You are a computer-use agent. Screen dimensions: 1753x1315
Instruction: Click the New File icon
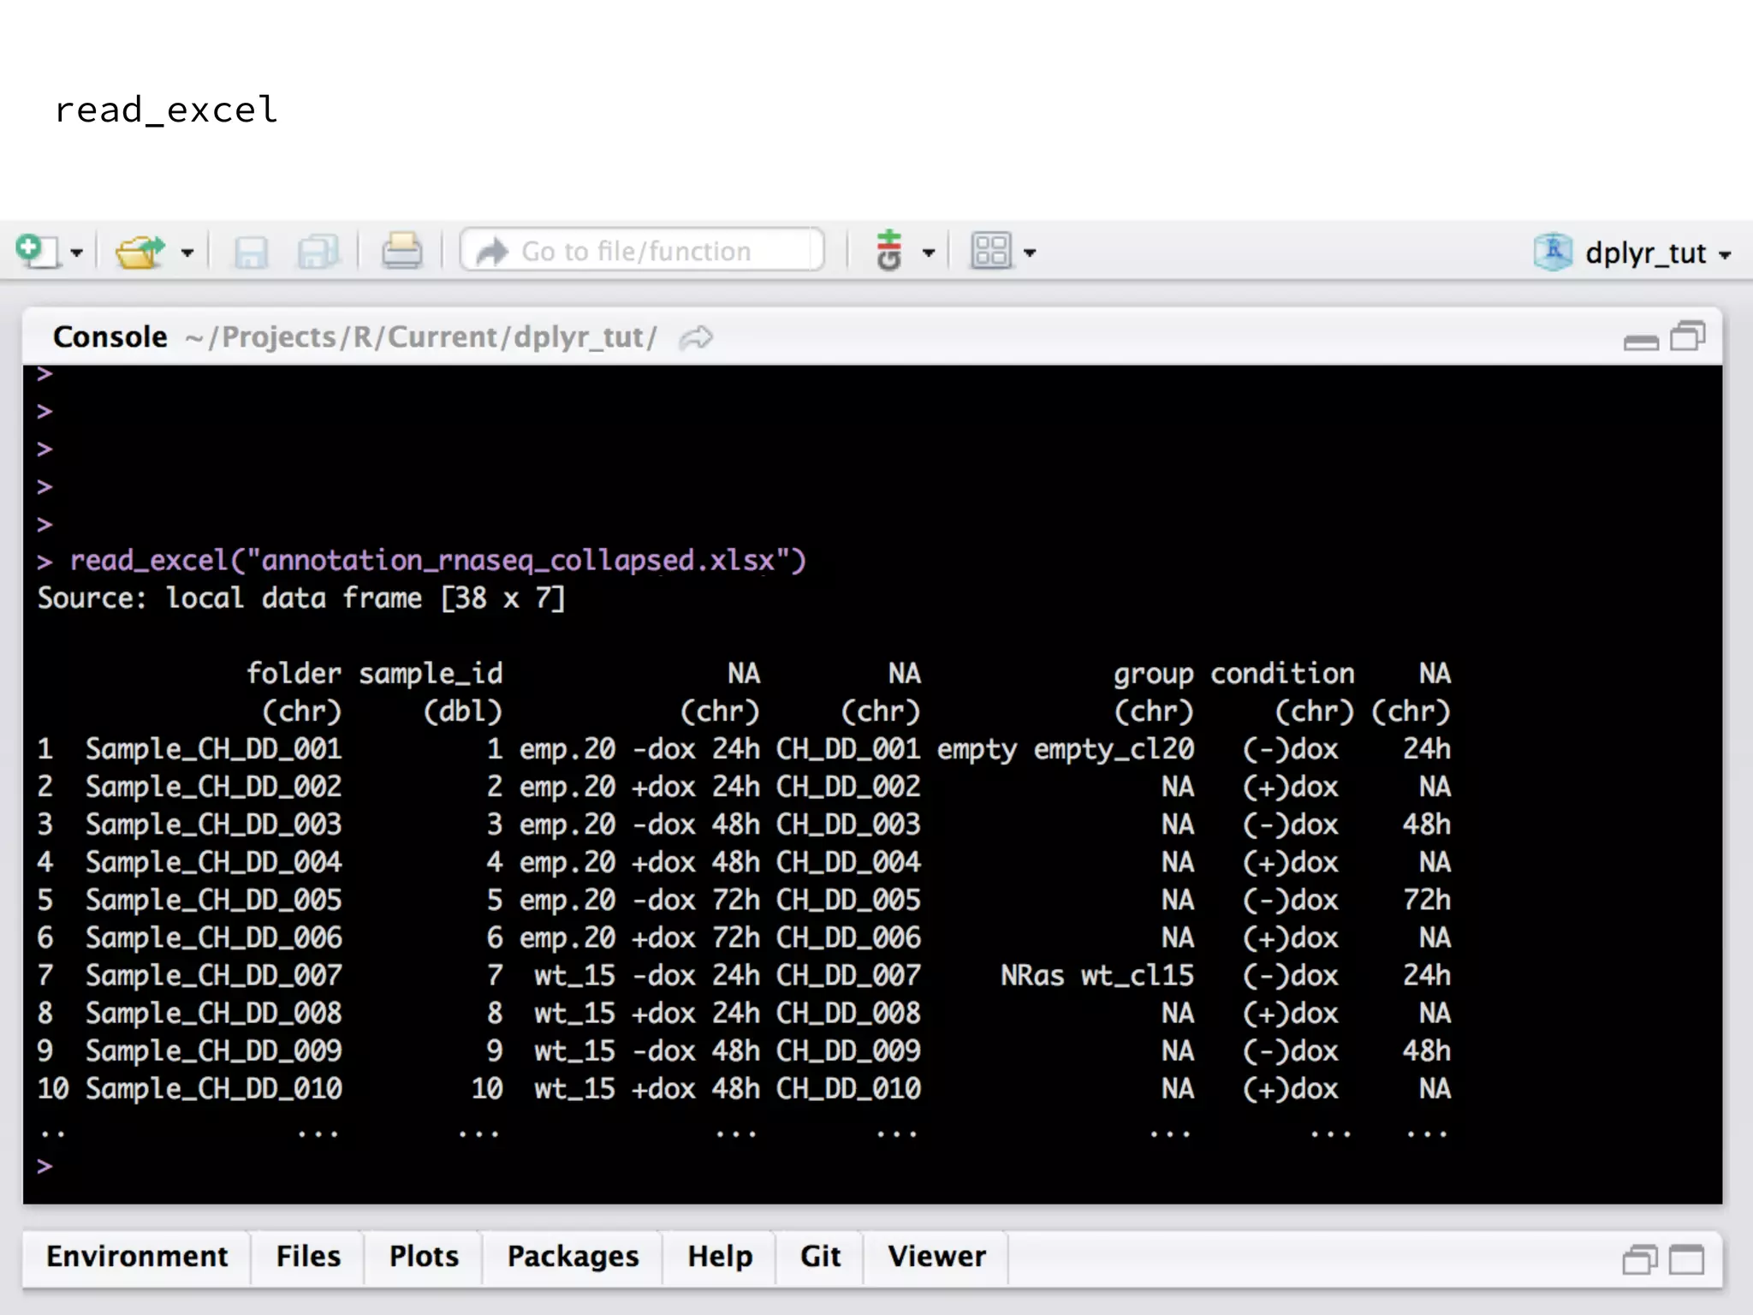[36, 252]
